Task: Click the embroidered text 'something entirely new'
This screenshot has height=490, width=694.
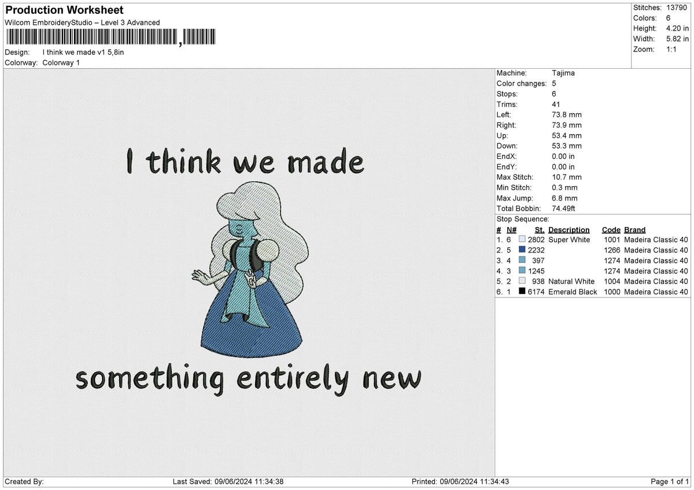Action: 249,379
